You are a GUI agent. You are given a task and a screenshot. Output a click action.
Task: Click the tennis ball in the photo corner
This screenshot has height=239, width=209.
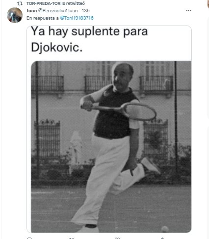click(x=165, y=229)
